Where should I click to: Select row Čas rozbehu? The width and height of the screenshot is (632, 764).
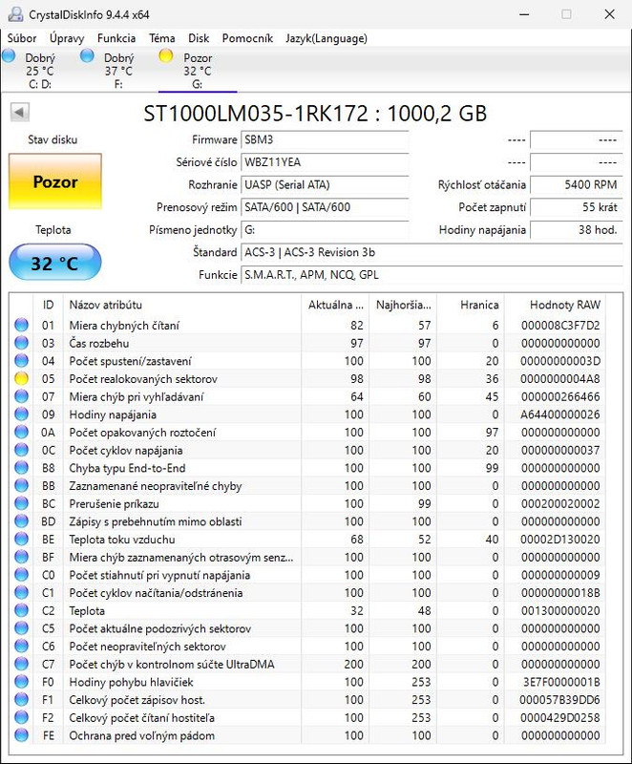[307, 343]
